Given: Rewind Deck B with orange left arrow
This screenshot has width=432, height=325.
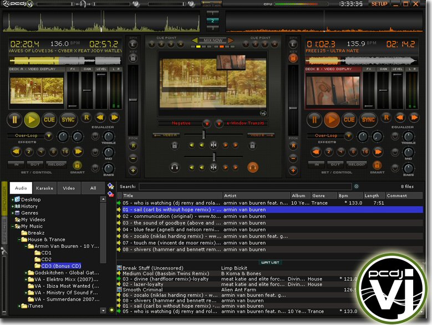Looking at the screenshot, I should pos(400,118).
